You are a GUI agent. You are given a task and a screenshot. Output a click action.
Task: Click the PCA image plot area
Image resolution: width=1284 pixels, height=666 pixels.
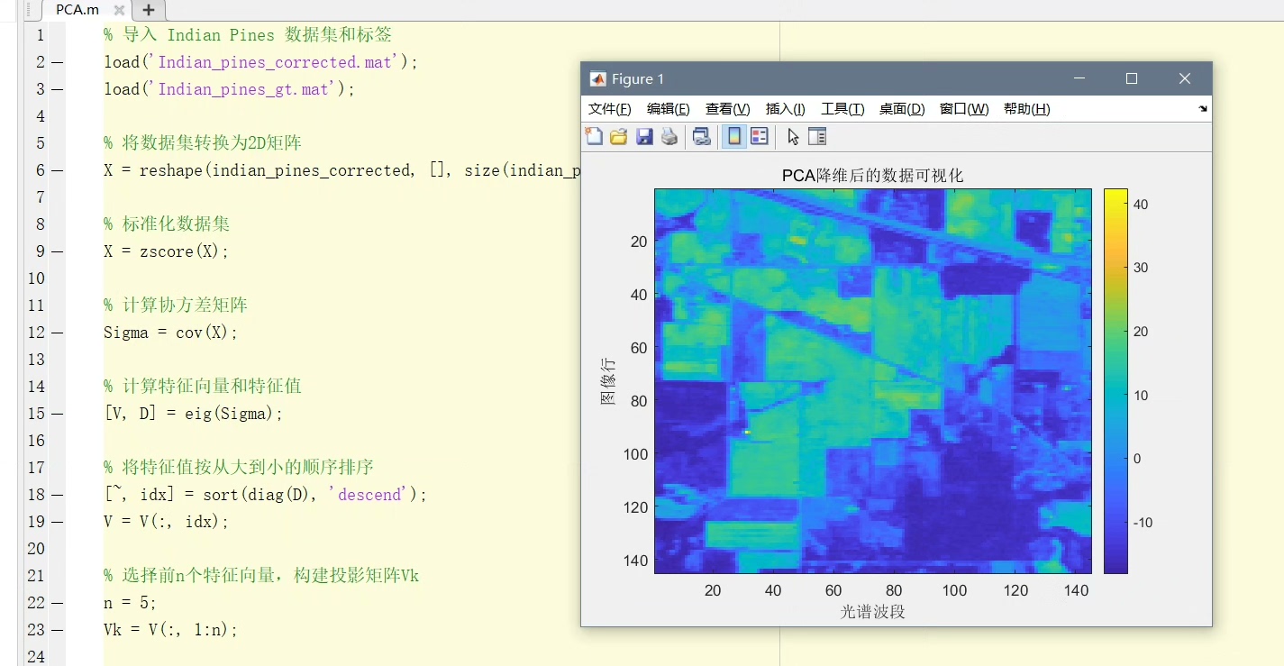873,380
